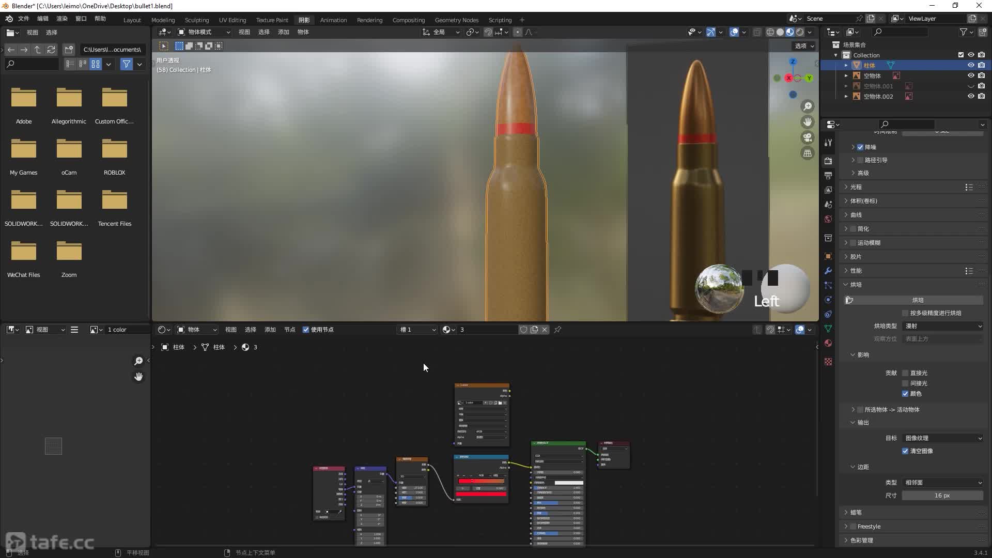
Task: Switch perspective/orthographic grid icon
Action: 808,153
